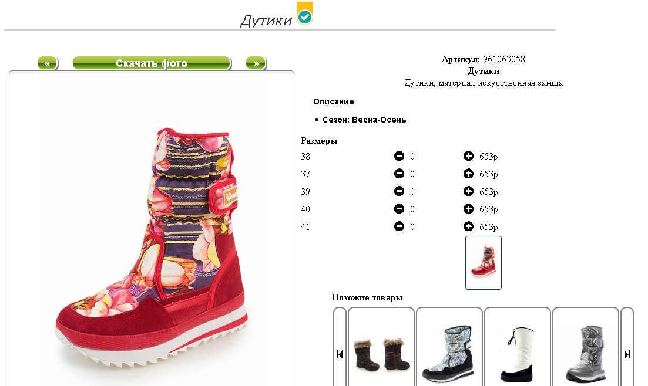
Task: Click plus icon for size 39
Action: click(x=468, y=191)
